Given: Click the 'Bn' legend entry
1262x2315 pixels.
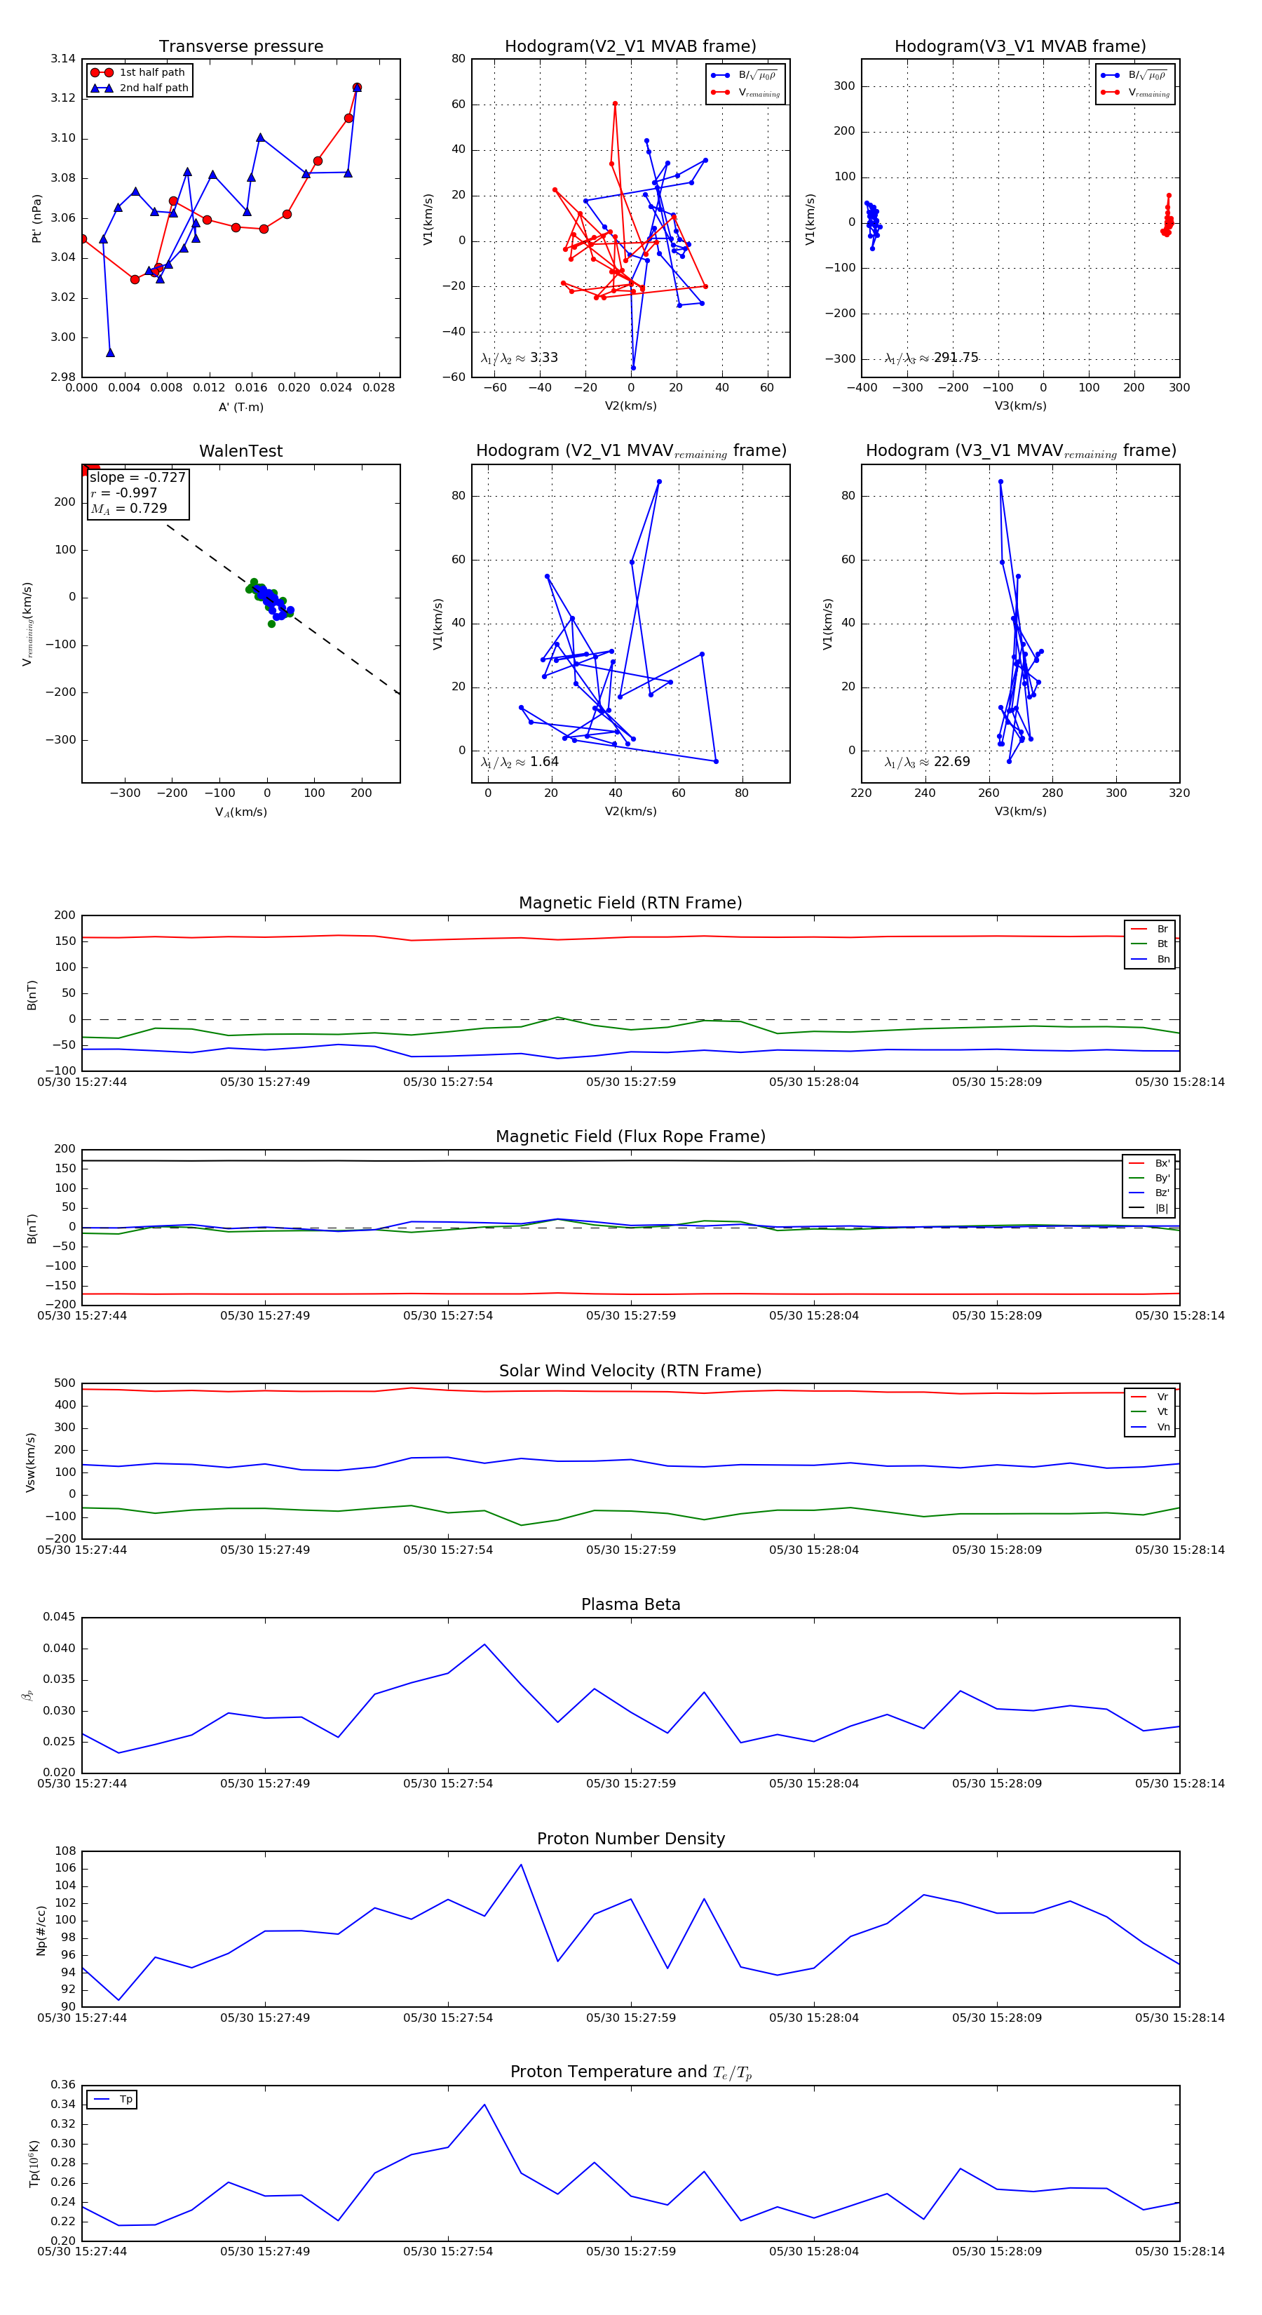Looking at the screenshot, I should tap(1151, 959).
